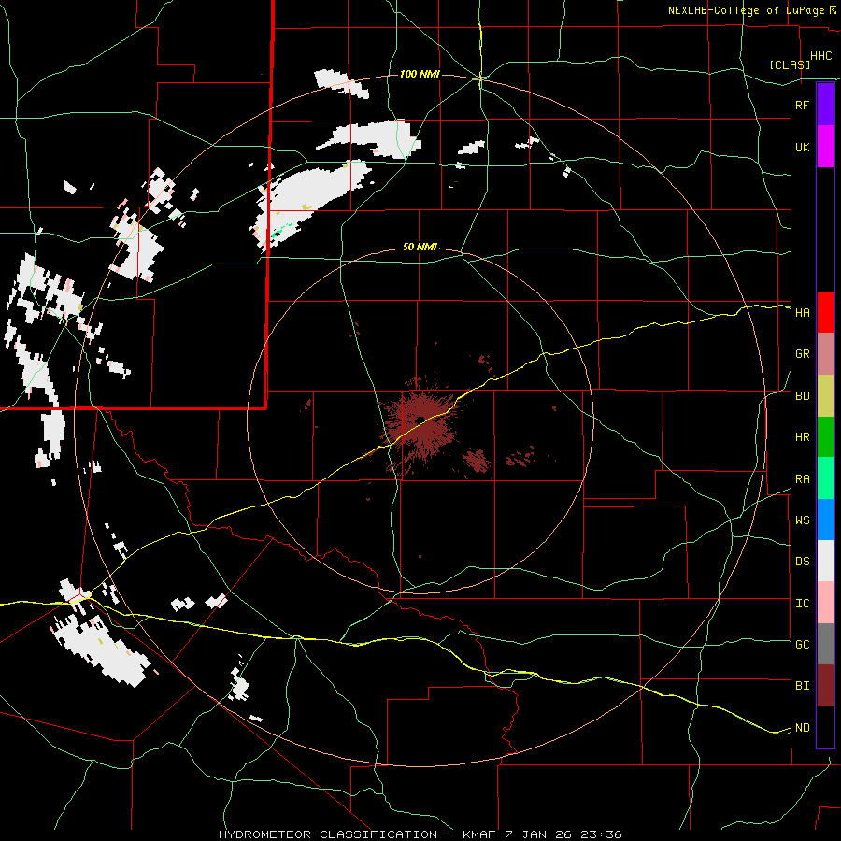Viewport: 841px width, 841px height.
Task: Click the KMAF station identifier in caption
Action: pyautogui.click(x=480, y=834)
